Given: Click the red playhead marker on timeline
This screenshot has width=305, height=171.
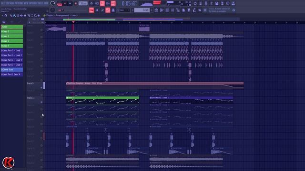Looking at the screenshot, I should click(73, 22).
